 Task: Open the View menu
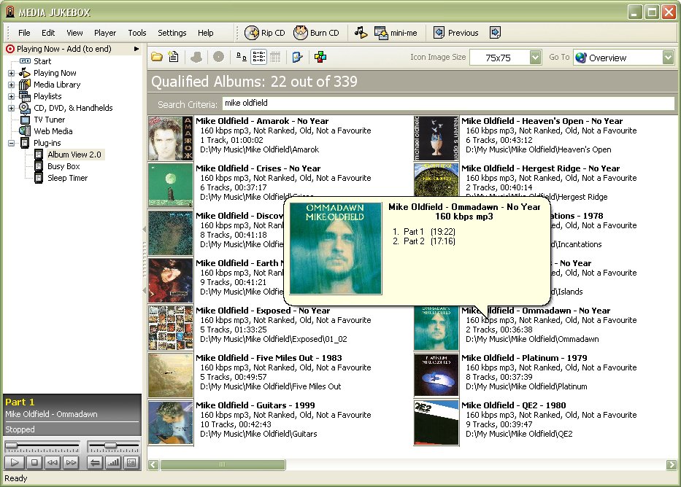click(x=74, y=33)
